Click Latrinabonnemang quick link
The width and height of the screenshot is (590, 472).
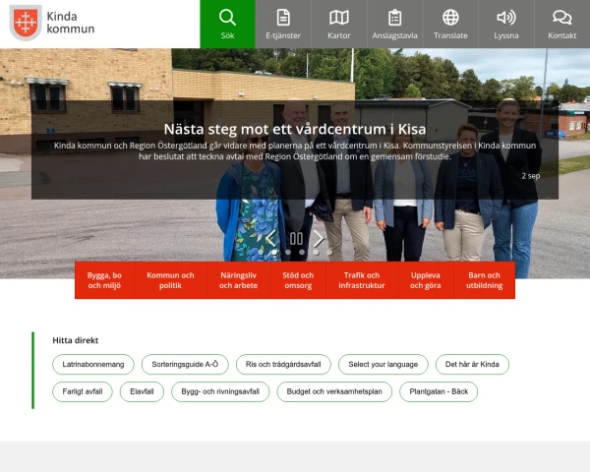coord(93,365)
